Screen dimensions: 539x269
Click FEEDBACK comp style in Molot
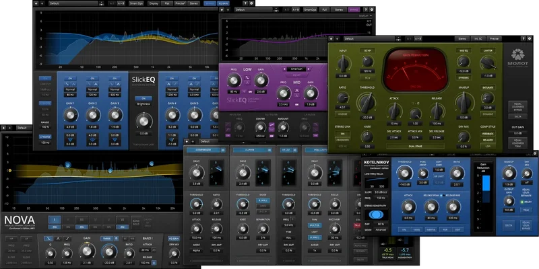(487, 133)
